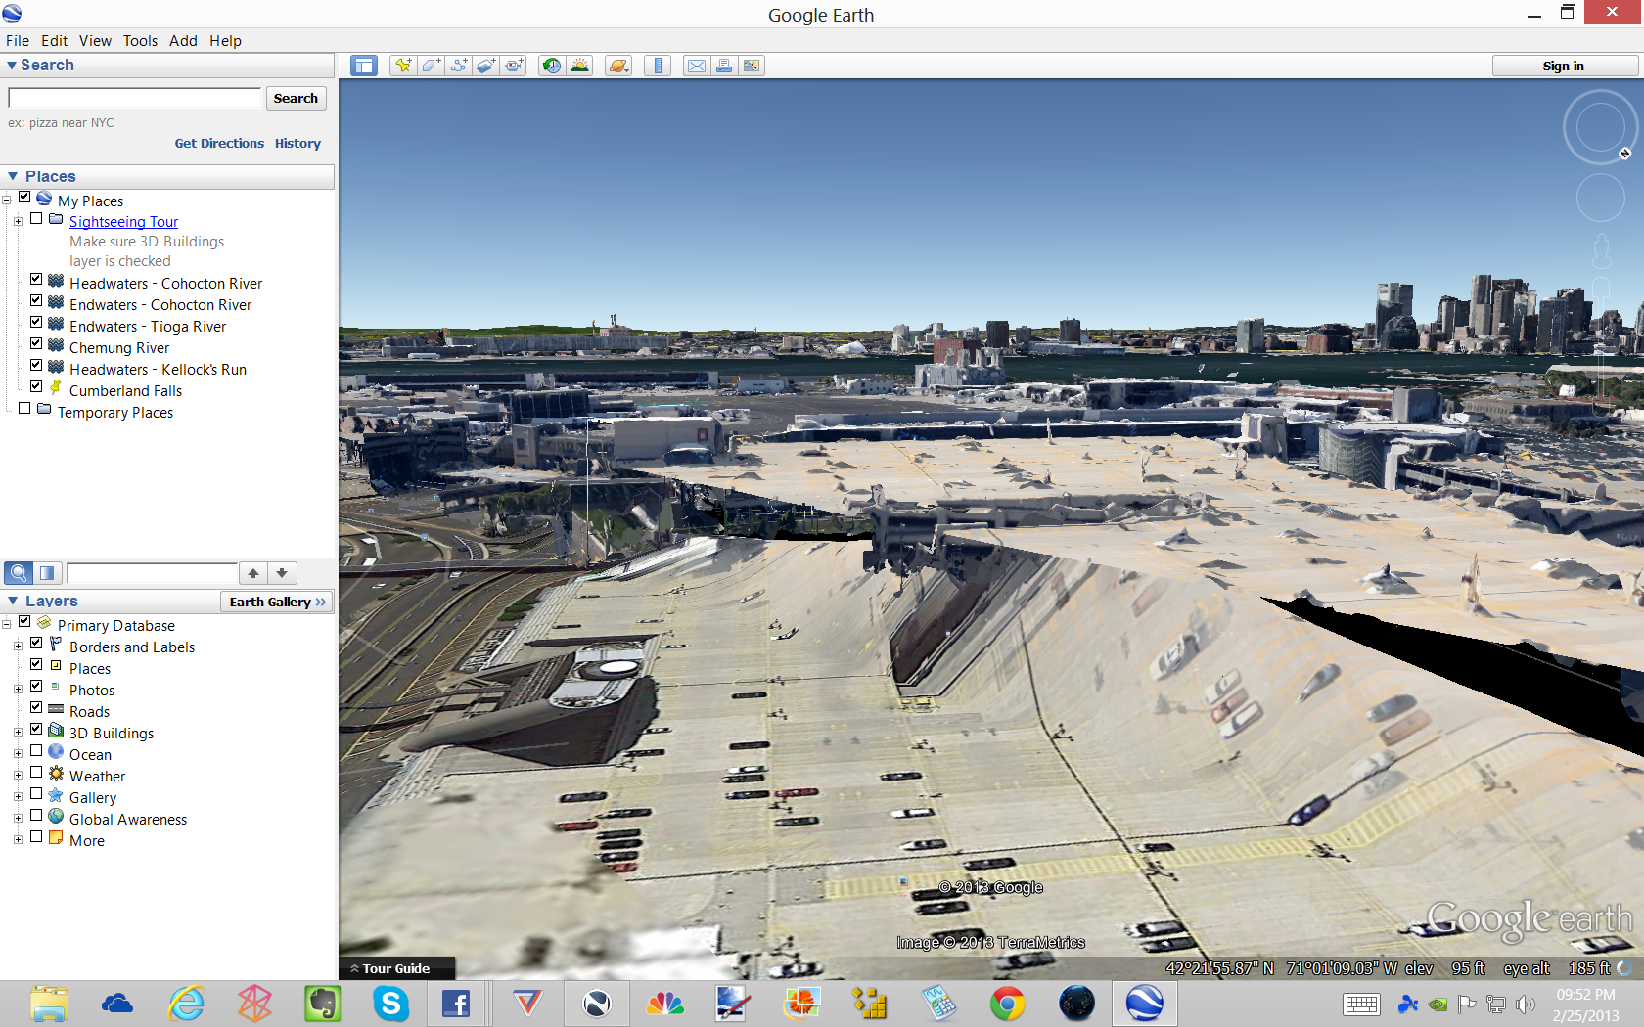Click the main search input field
The image size is (1644, 1027).
coord(135,98)
